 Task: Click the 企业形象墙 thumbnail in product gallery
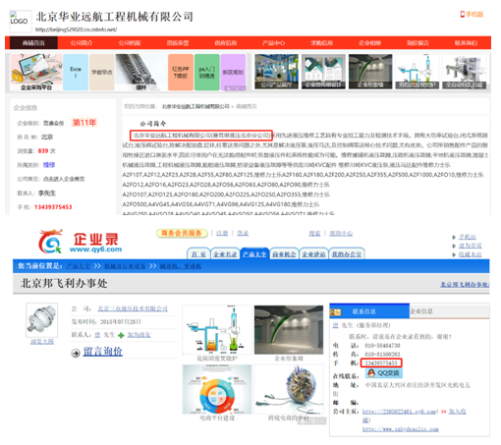289,330
